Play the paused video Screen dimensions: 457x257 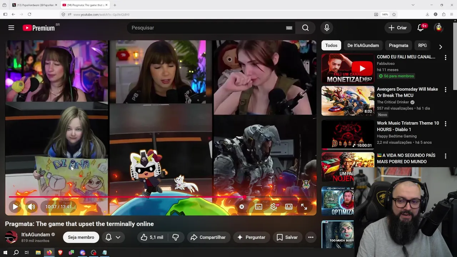point(15,207)
